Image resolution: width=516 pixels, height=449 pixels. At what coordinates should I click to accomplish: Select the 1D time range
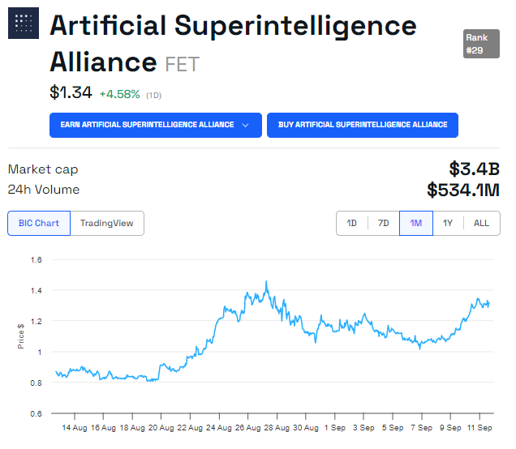(x=352, y=223)
